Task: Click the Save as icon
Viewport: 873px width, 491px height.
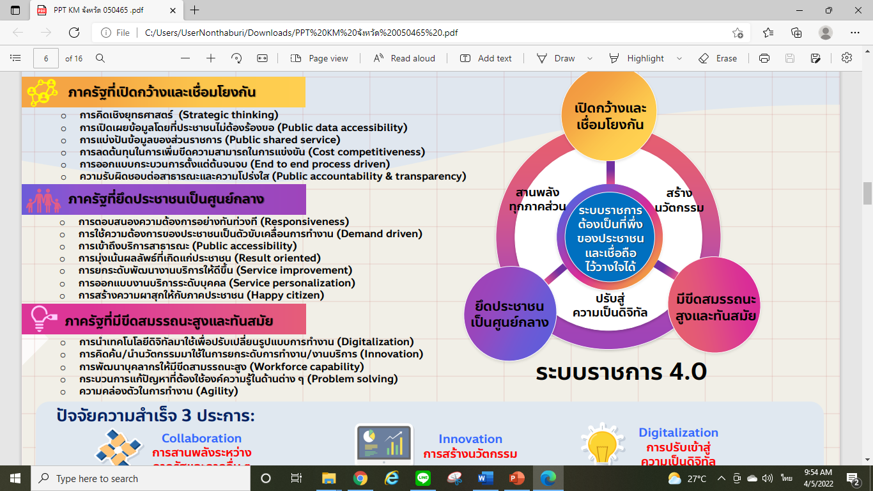Action: 815,58
